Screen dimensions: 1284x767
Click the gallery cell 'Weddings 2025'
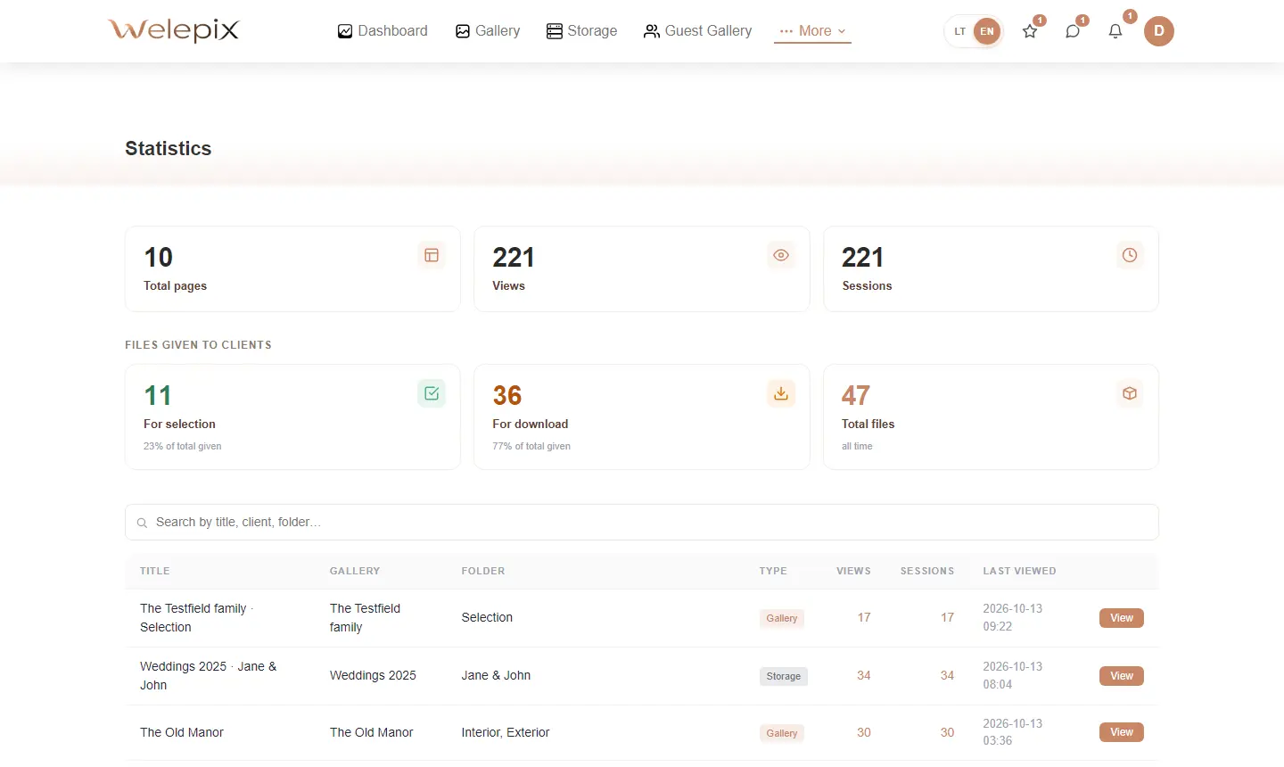pos(373,675)
